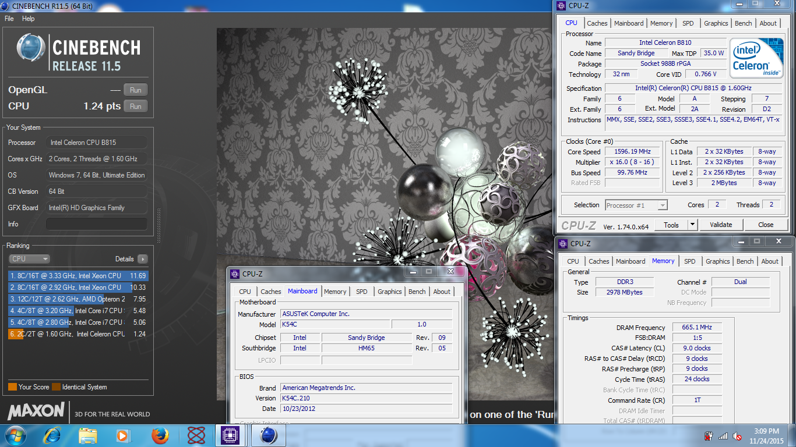Open Graphics tab in CPU-Z Memory window
Image resolution: width=796 pixels, height=447 pixels.
717,261
